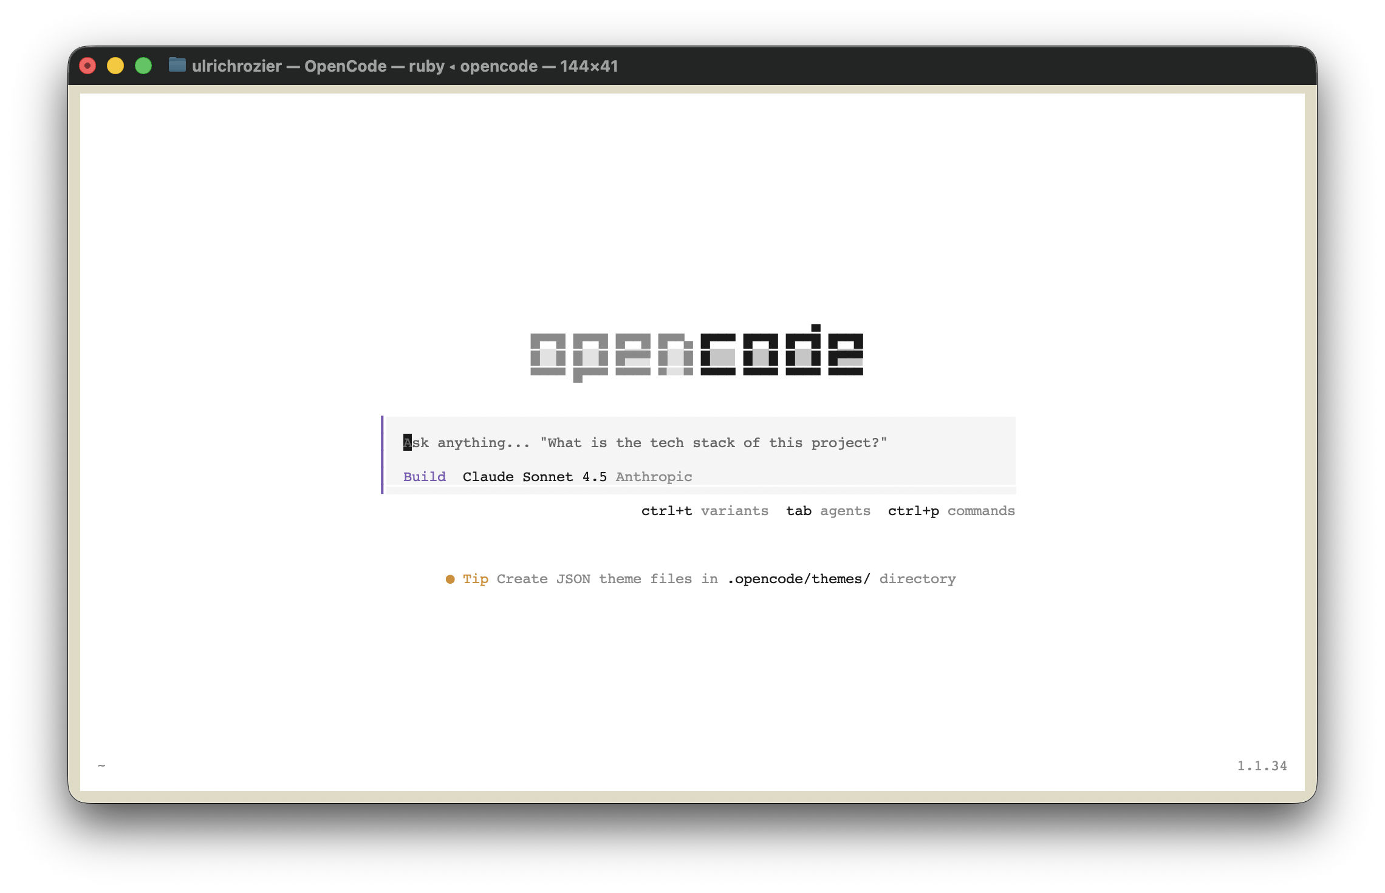
Task: Open commands via ctrl+p hint
Action: pyautogui.click(x=951, y=511)
